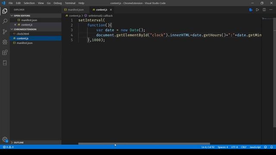Viewport: 276px width, 155px height.
Task: Click the VS Code logo icon
Action: [x=3, y=3]
